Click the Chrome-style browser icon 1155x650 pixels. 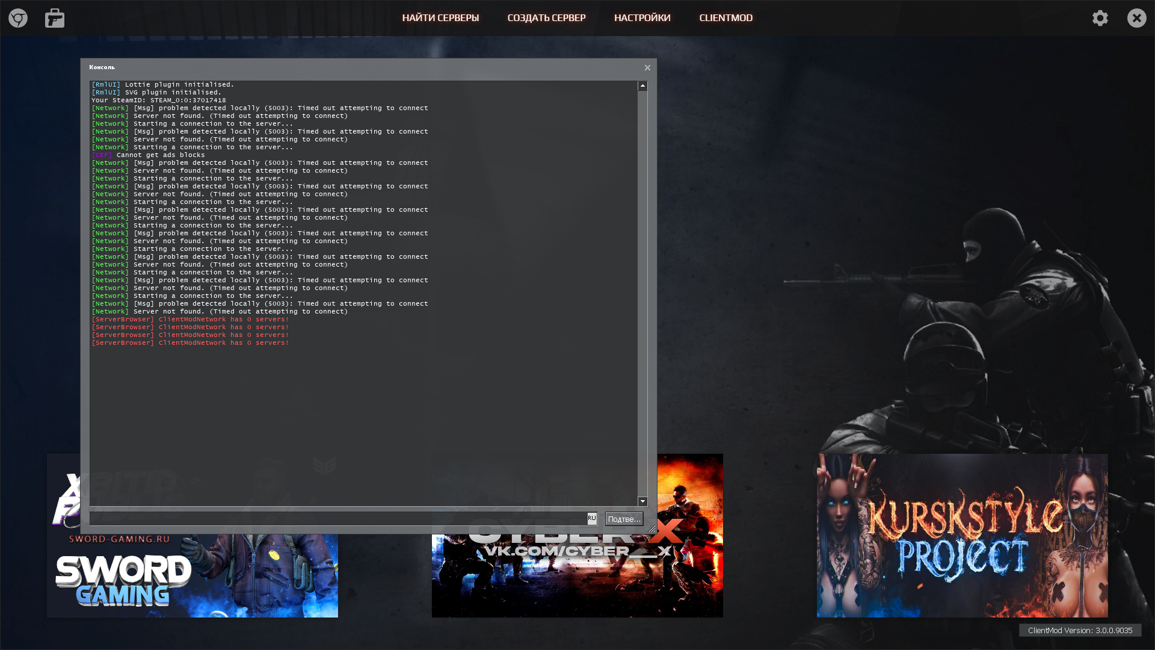click(18, 18)
